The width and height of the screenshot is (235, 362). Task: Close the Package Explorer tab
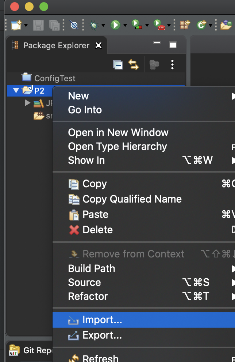(x=99, y=45)
